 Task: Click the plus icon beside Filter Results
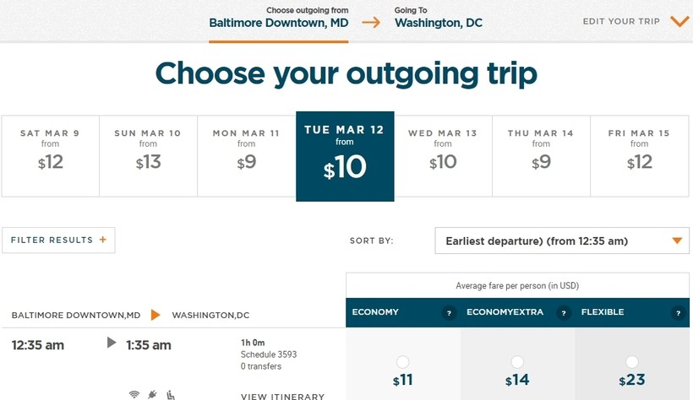pyautogui.click(x=103, y=240)
